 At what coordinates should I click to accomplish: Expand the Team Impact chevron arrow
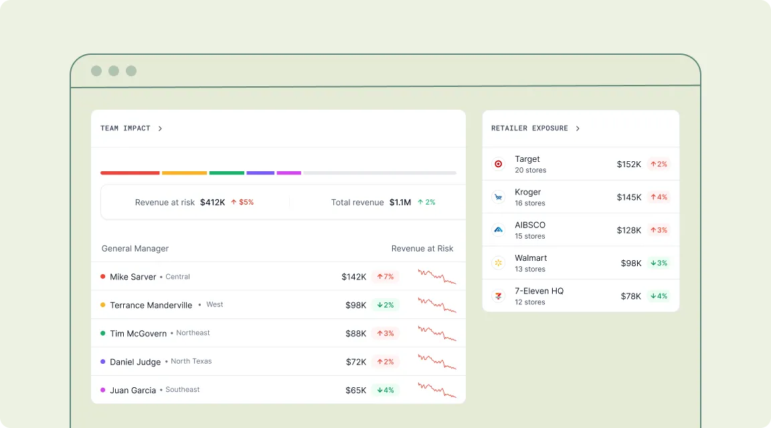coord(161,129)
